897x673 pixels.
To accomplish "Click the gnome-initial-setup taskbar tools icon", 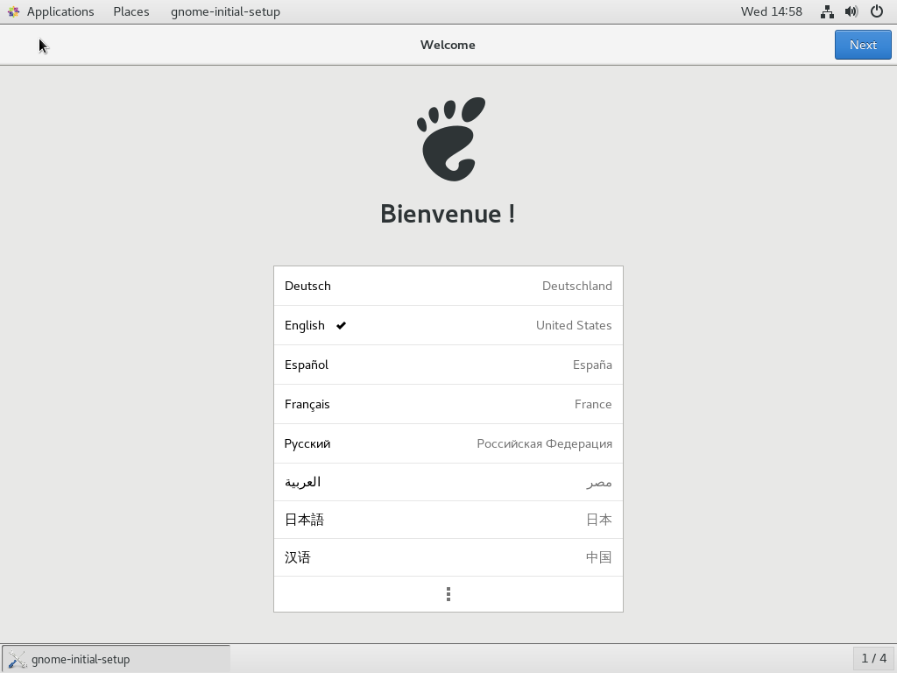I will 17,659.
